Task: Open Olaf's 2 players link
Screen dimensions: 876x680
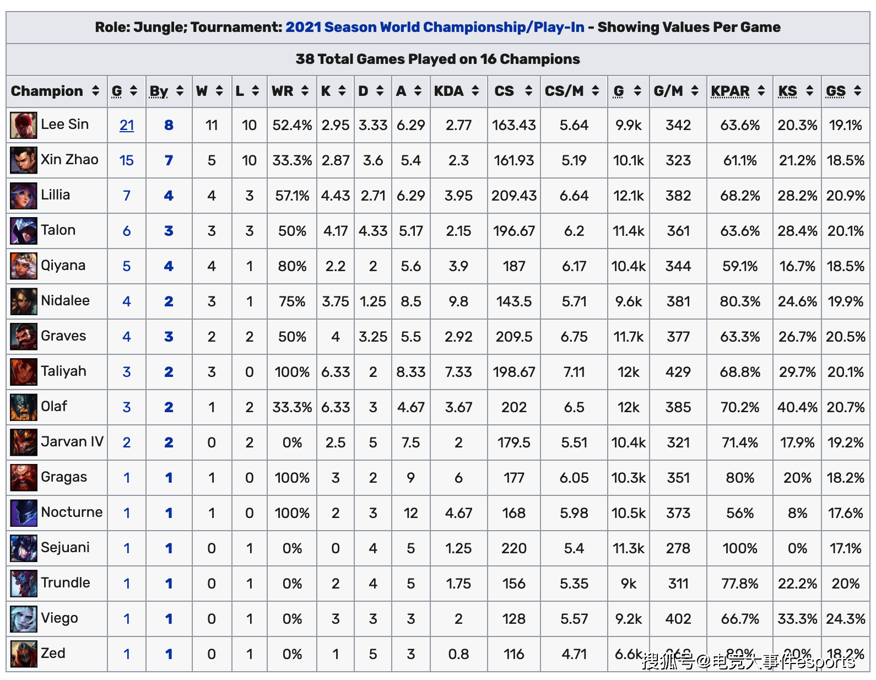Action: tap(169, 408)
